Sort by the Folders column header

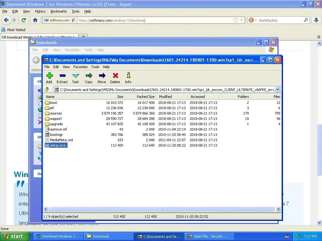[235, 97]
